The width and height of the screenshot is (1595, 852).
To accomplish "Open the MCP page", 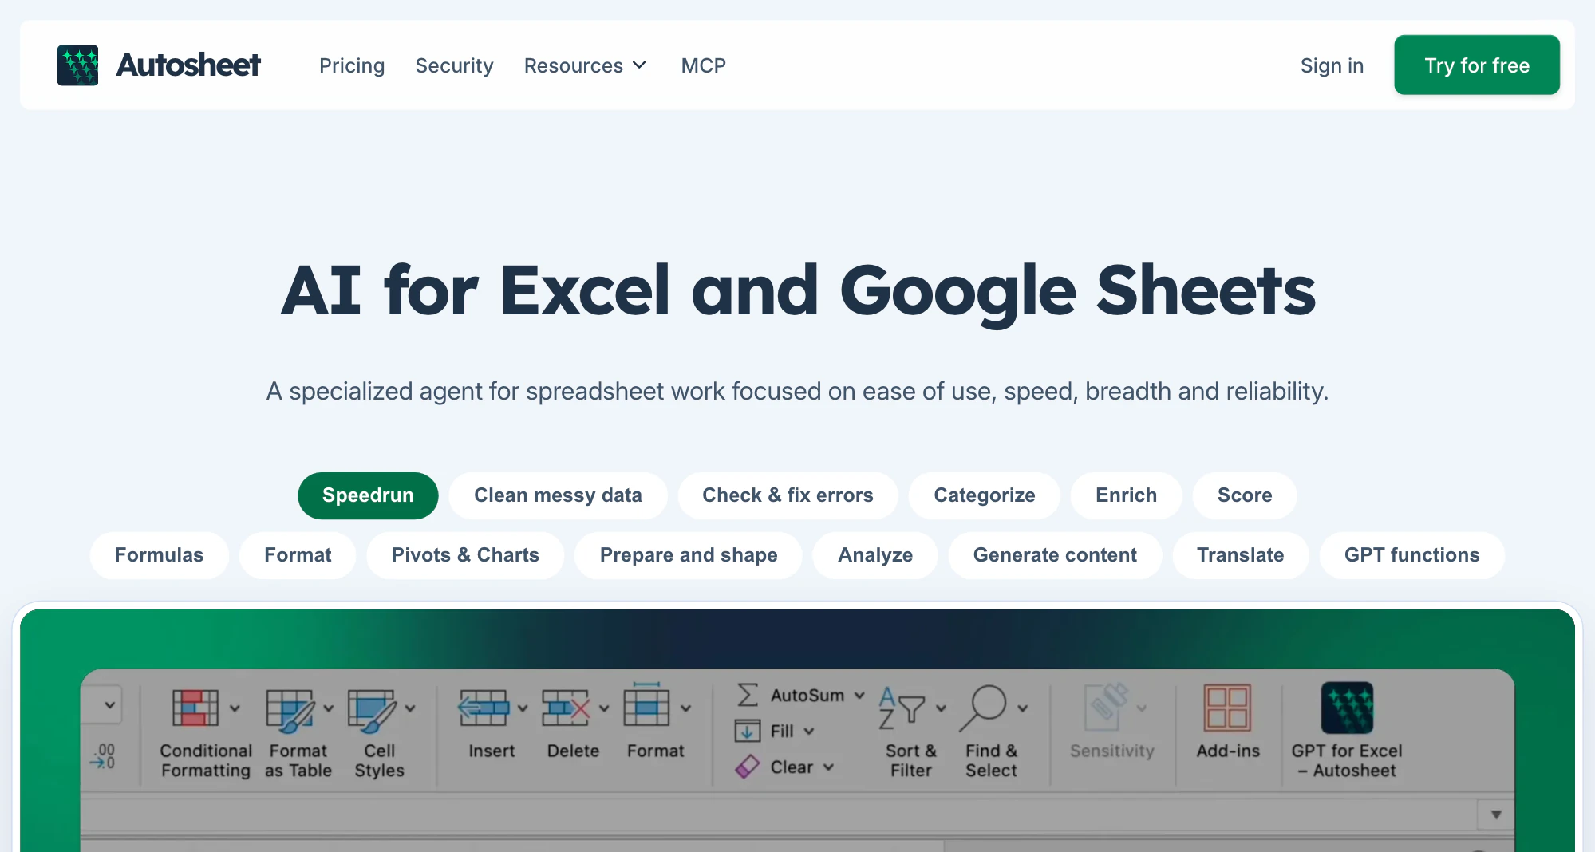I will click(x=703, y=65).
